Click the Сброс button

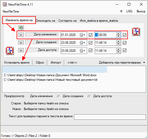click(x=40, y=63)
